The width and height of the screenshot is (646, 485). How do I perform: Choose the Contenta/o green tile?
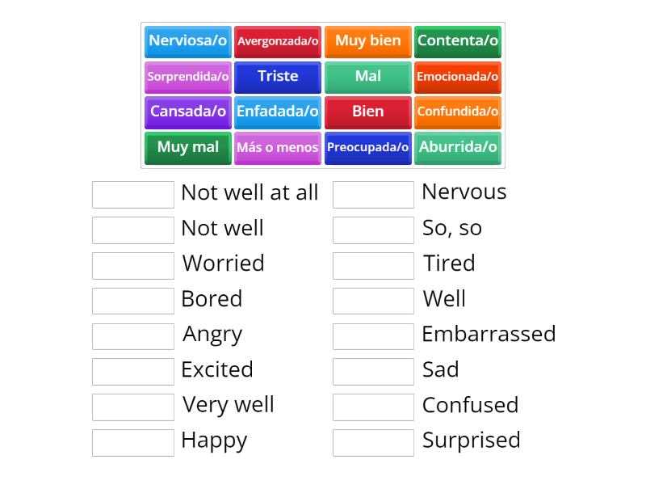pos(458,42)
